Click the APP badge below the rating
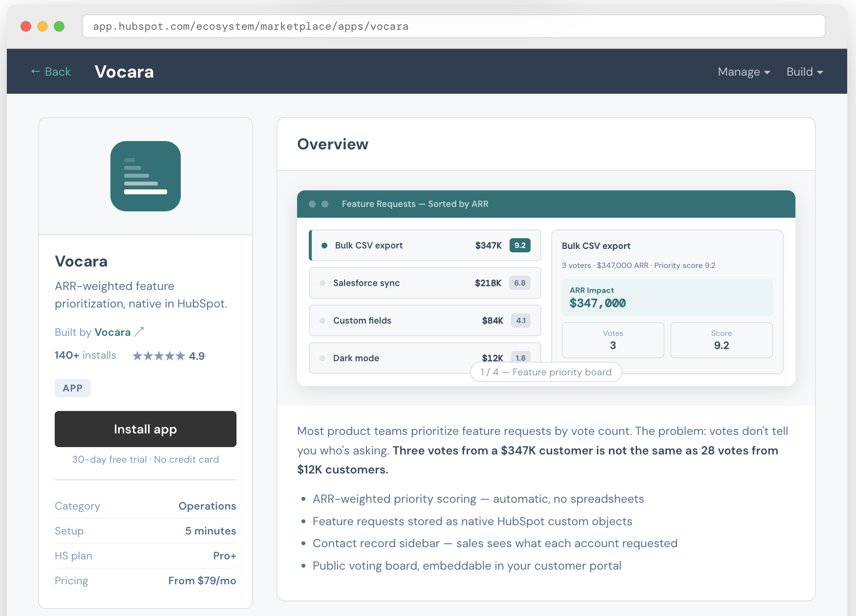Screen dimensions: 856x616 point(72,388)
